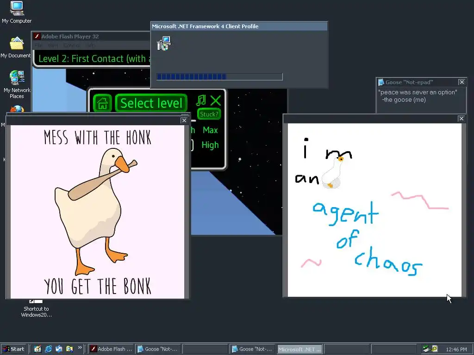This screenshot has height=355, width=474.
Task: Close the agent of chaos drawing window
Action: coord(462,119)
